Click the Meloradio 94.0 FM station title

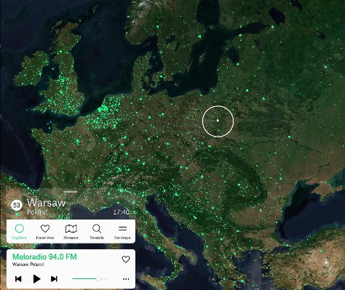44,257
